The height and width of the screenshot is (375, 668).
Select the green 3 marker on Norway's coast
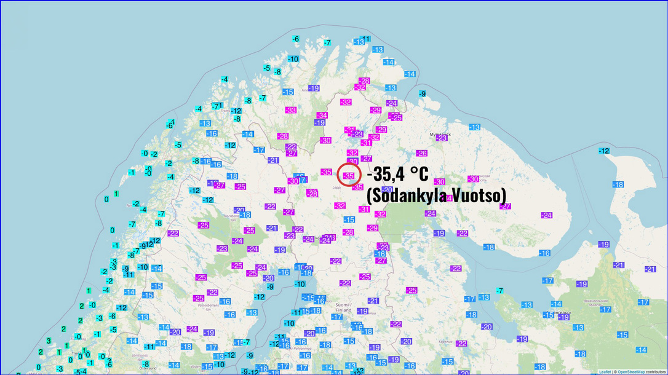pos(49,341)
